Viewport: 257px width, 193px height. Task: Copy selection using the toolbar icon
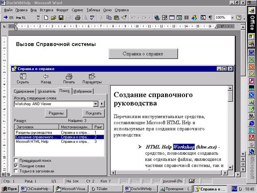(x=109, y=17)
